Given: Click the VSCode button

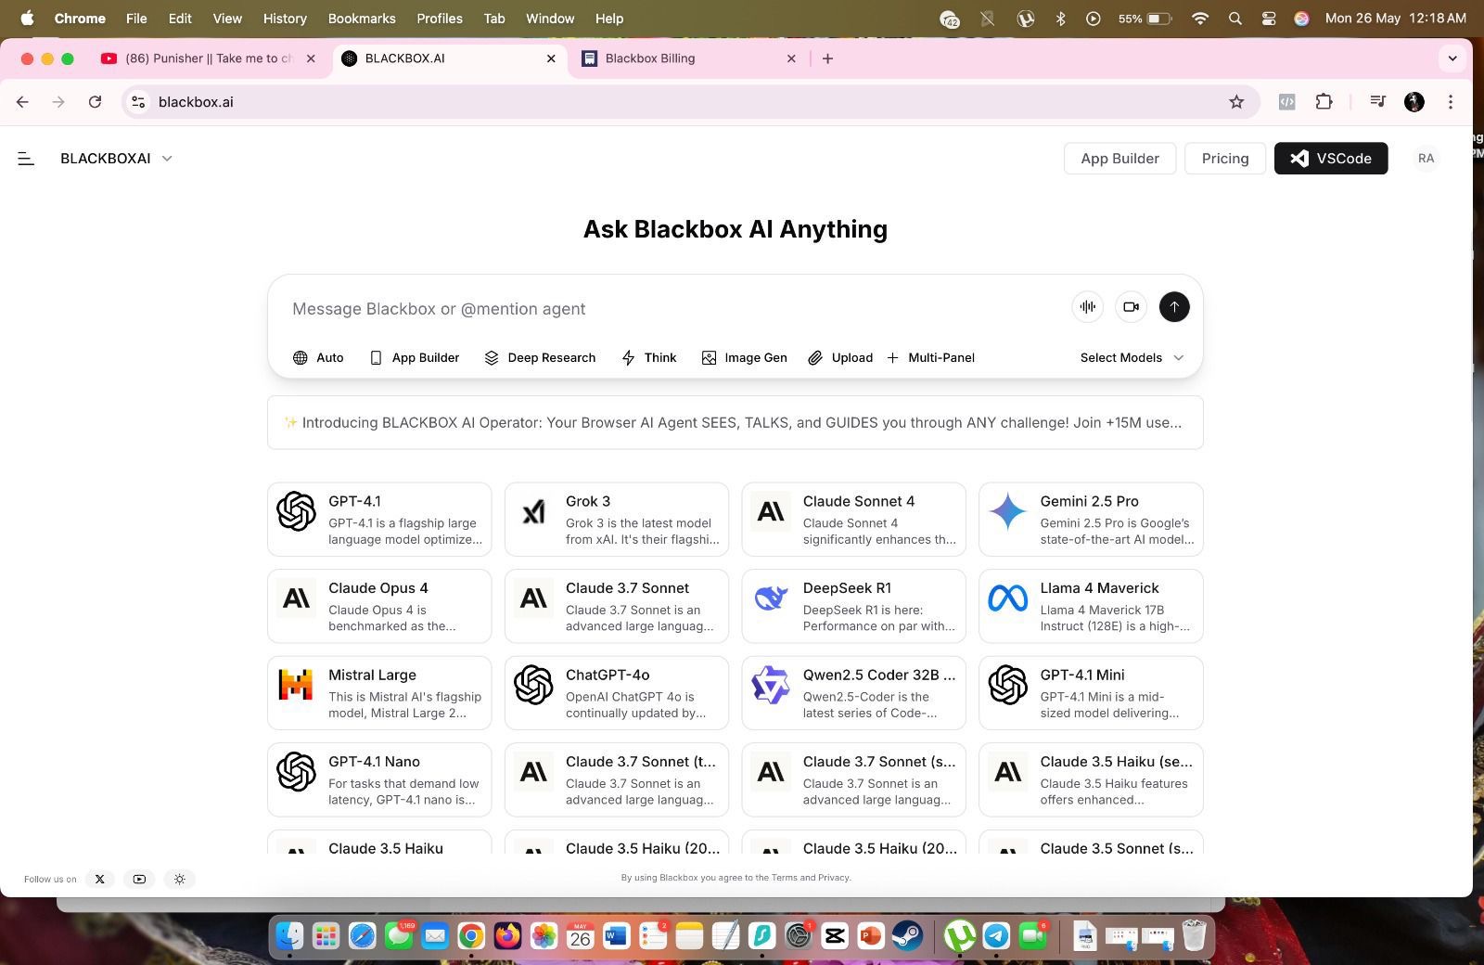Looking at the screenshot, I should [1331, 159].
